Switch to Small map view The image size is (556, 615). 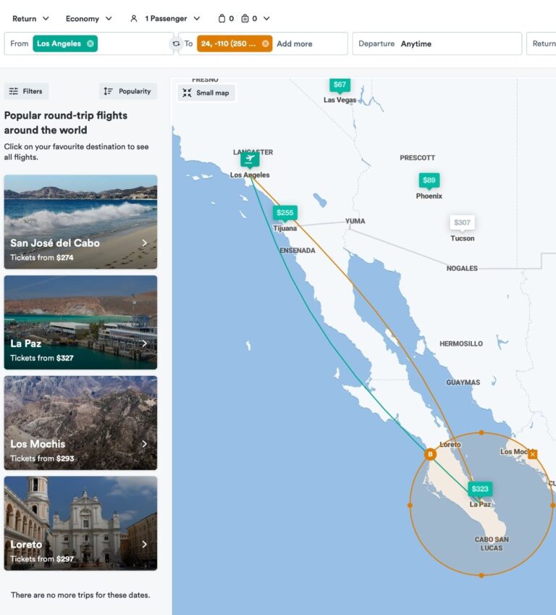[206, 93]
